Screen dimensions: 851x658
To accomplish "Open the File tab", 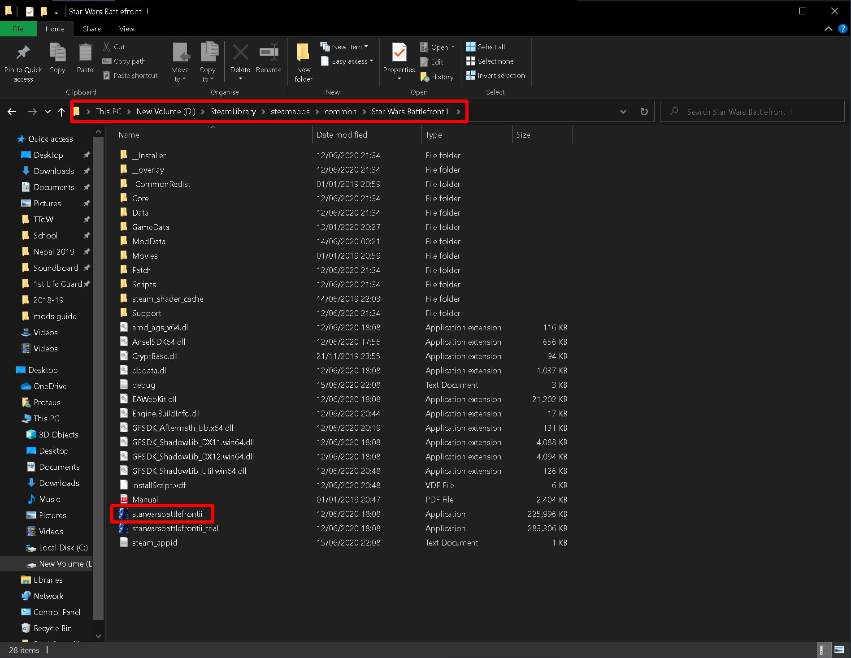I will (x=18, y=29).
